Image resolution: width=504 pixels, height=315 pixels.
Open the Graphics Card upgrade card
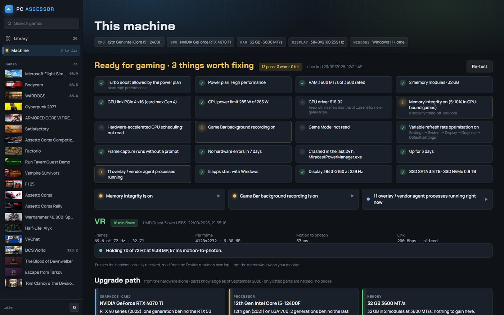tap(159, 302)
